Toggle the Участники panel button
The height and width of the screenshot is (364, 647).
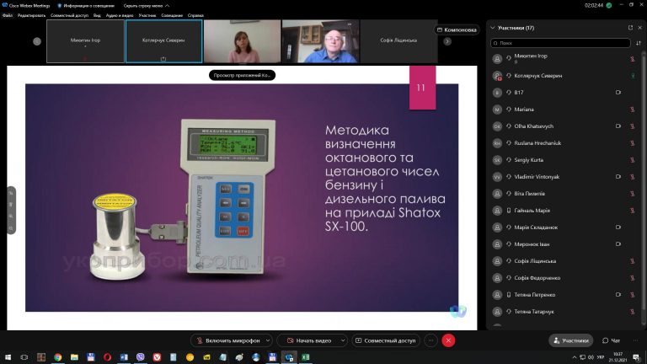pos(570,340)
